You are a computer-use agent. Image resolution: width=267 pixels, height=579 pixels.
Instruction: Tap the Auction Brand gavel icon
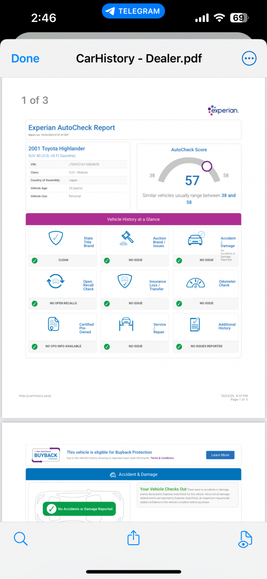coord(128,239)
